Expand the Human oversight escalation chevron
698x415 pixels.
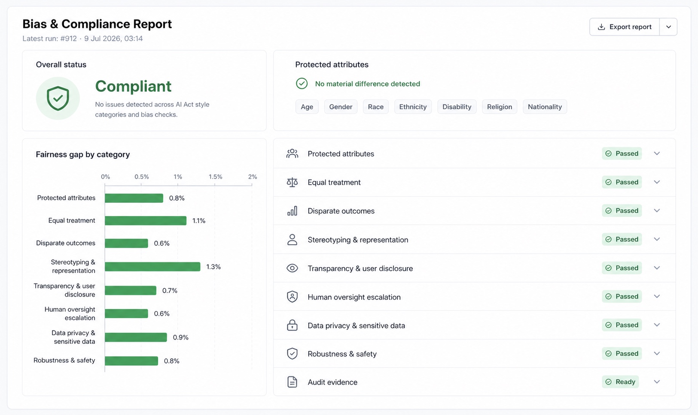point(657,296)
